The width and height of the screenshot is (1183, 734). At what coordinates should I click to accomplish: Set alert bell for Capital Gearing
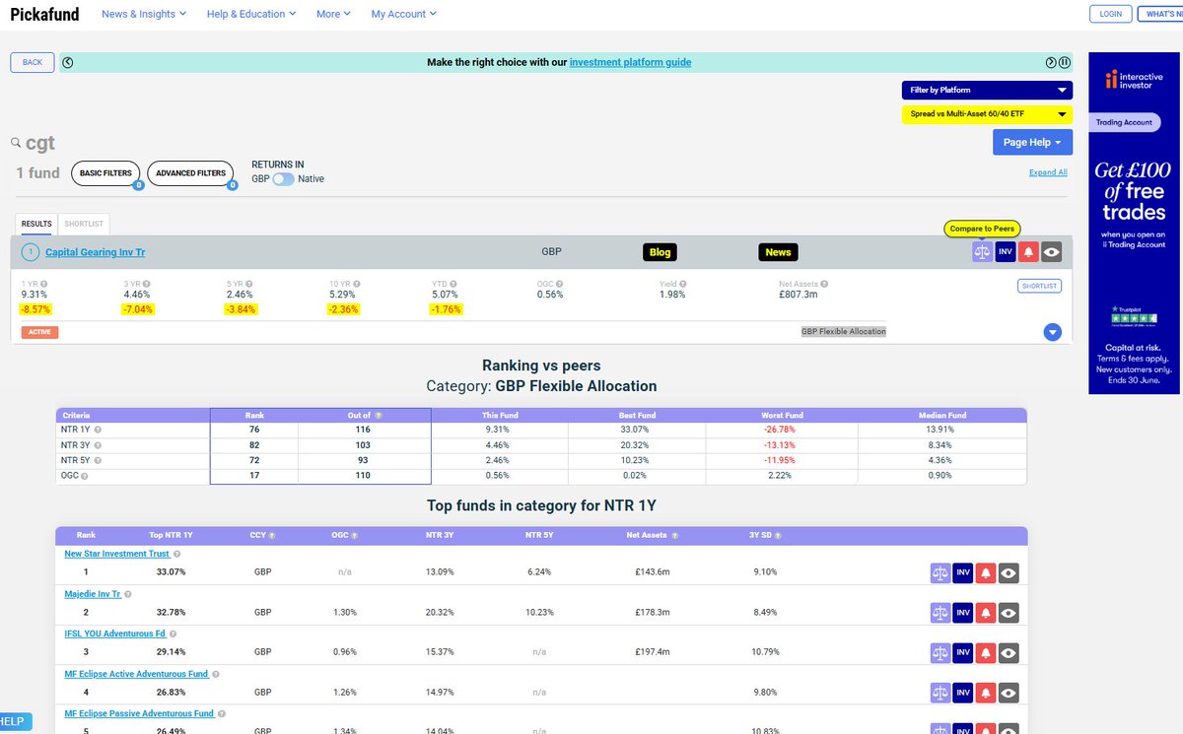click(x=1029, y=252)
